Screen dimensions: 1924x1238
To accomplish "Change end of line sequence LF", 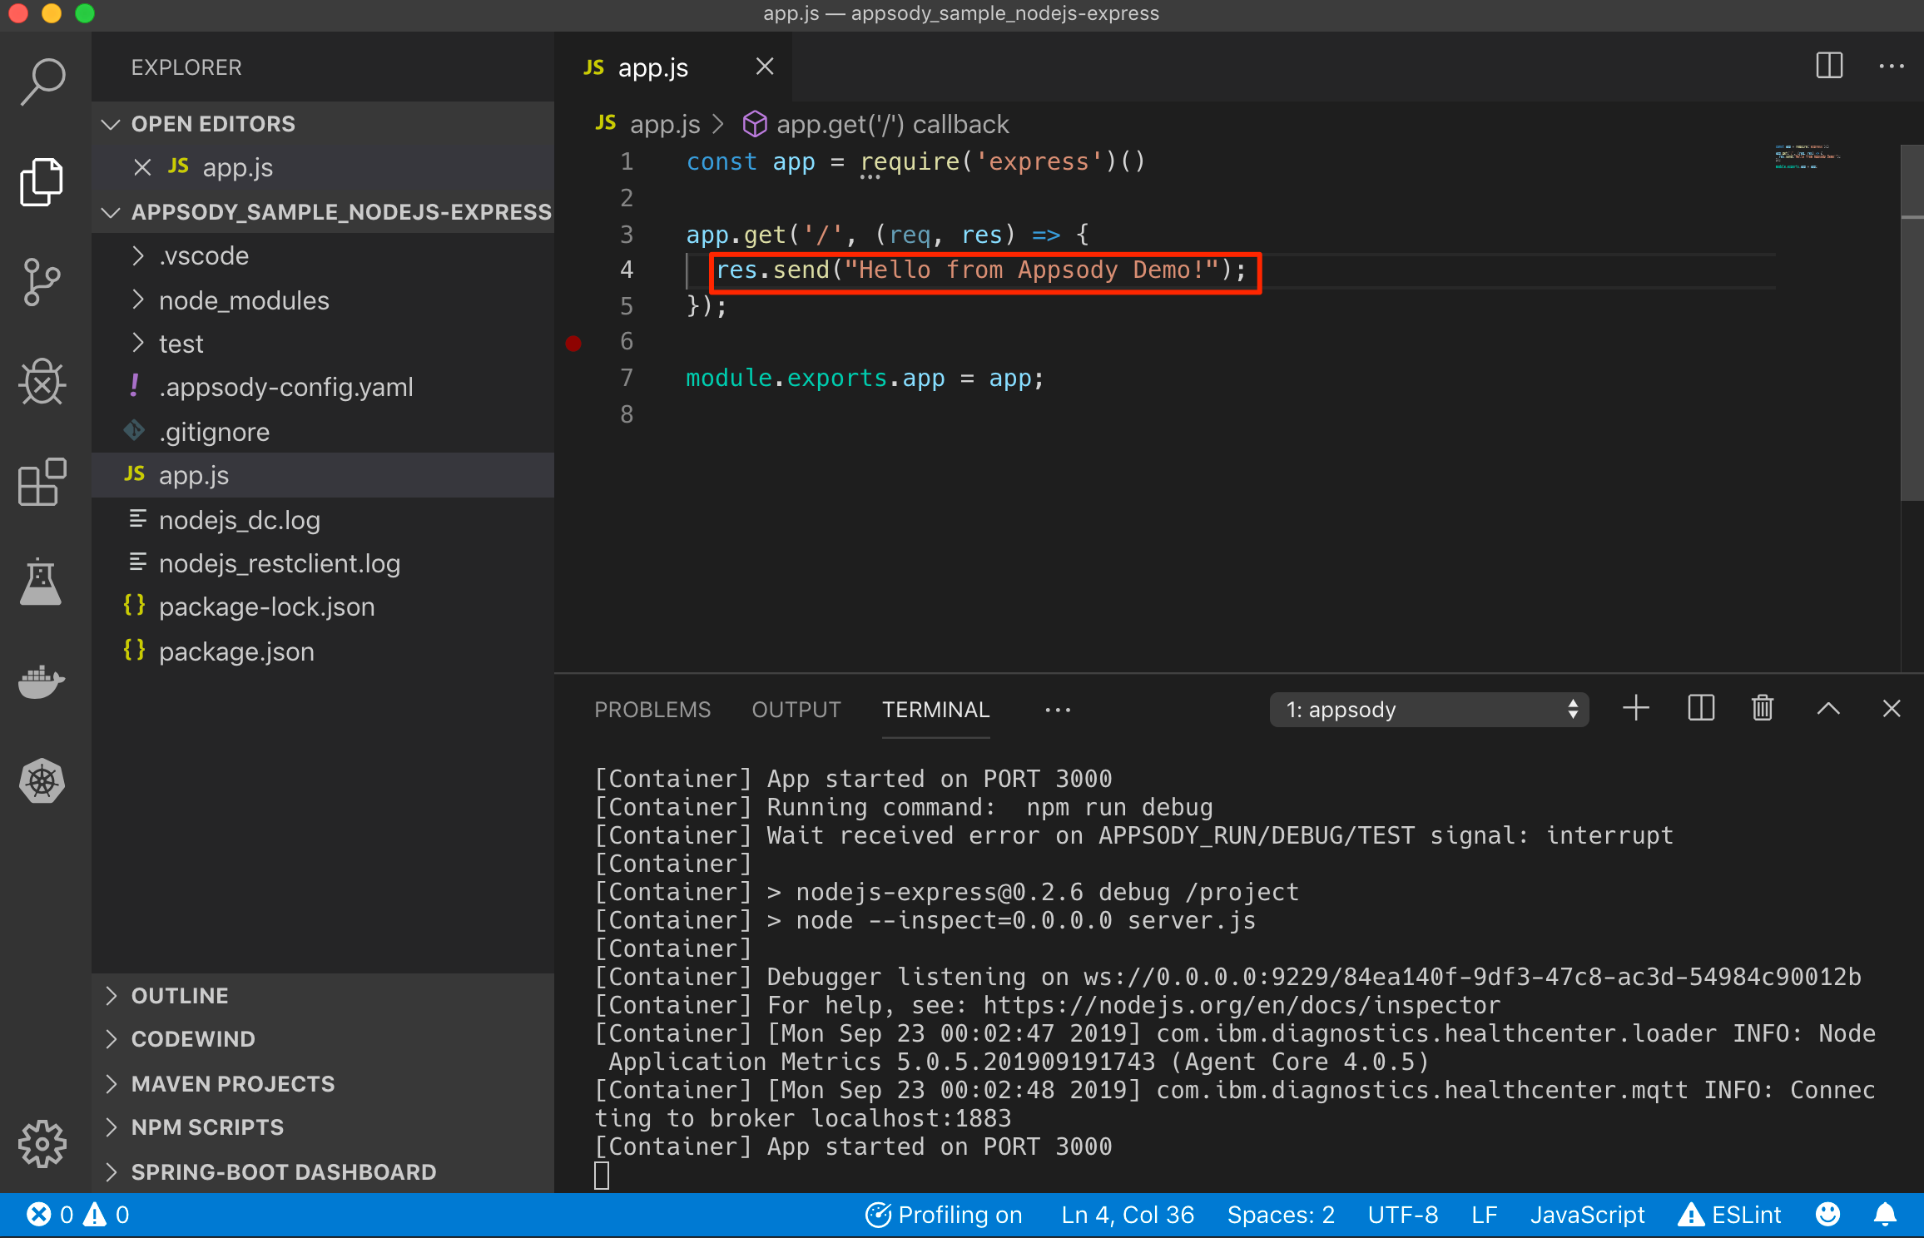I will tap(1484, 1215).
